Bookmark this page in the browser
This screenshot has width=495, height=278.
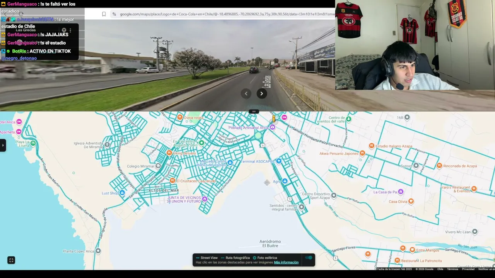coord(104,14)
